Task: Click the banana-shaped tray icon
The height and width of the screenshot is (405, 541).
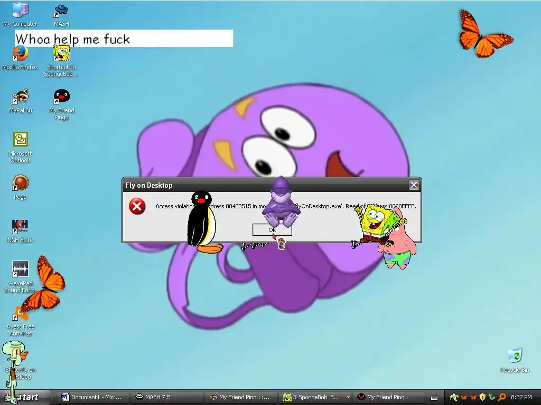Action: point(453,397)
